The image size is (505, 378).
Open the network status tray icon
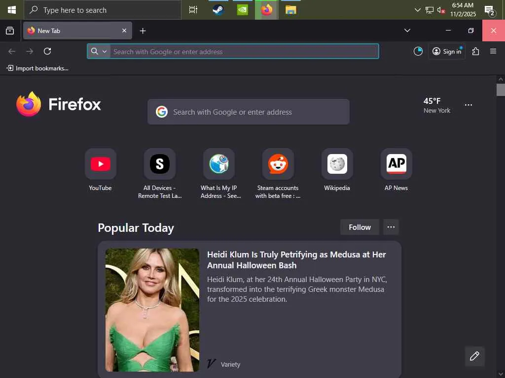click(430, 10)
